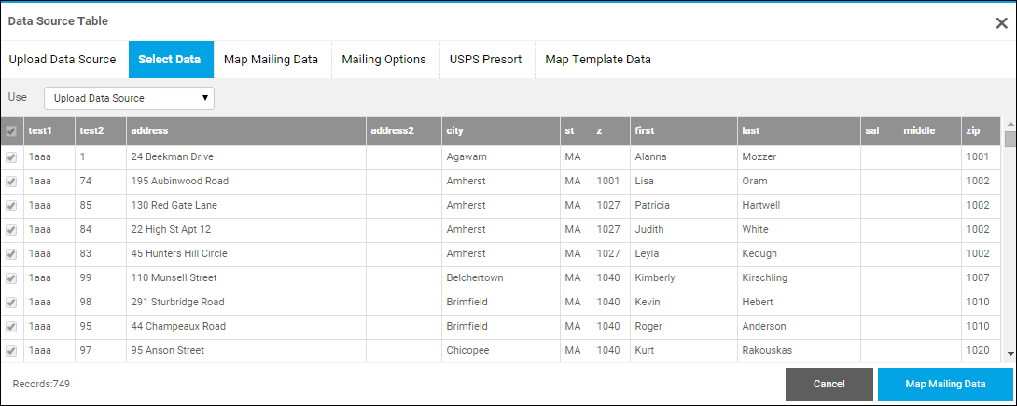Select the Map Template Data tab
1017x406 pixels.
coord(598,60)
